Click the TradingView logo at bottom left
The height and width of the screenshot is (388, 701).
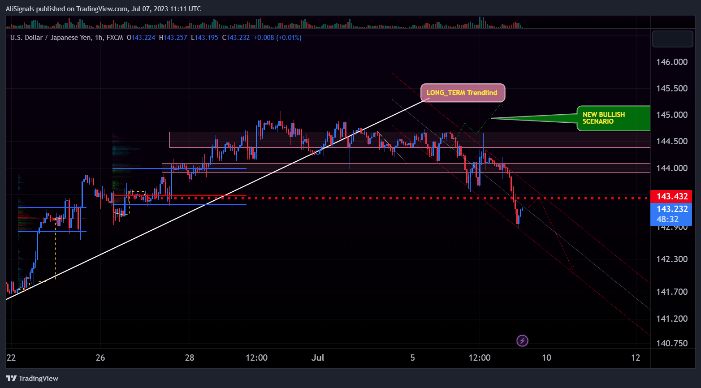(x=32, y=379)
